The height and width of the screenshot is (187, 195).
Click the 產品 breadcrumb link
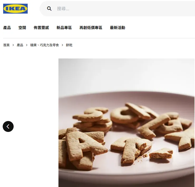(x=20, y=45)
